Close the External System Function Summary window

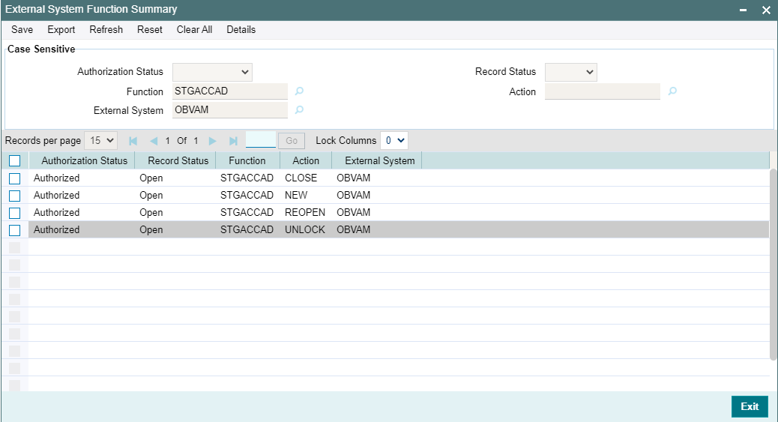click(766, 10)
